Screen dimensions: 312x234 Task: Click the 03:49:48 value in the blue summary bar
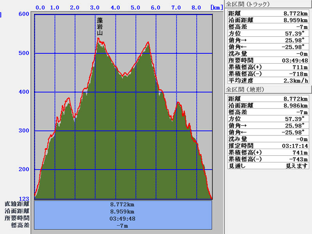click(123, 218)
